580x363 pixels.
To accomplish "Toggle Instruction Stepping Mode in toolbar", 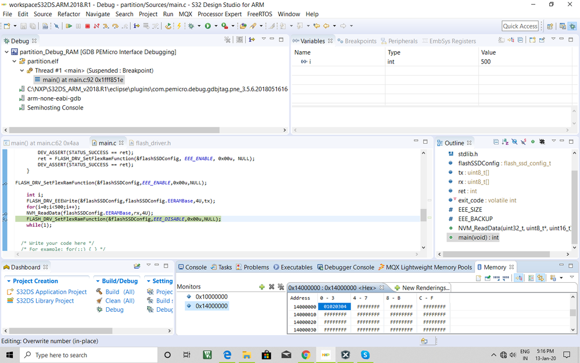I will (136, 26).
